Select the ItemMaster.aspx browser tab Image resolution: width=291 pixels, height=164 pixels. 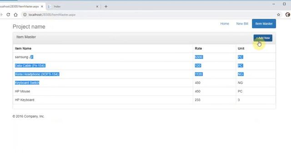pyautogui.click(x=20, y=6)
